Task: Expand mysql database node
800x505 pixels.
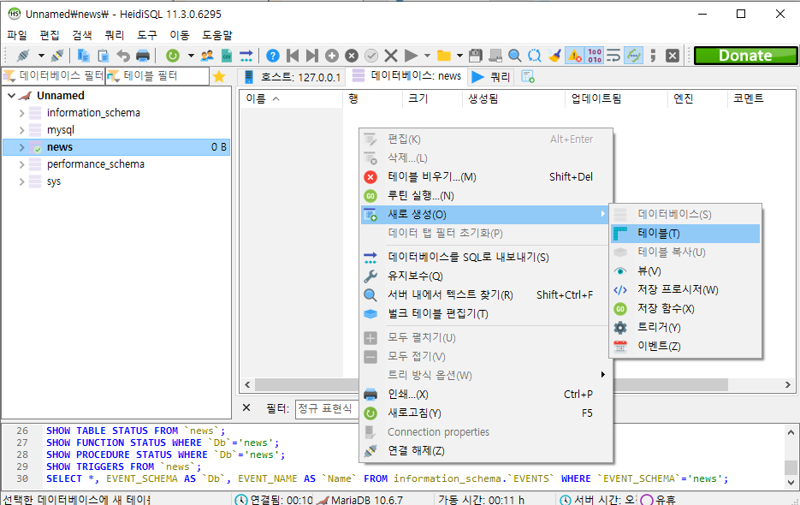Action: tap(21, 130)
